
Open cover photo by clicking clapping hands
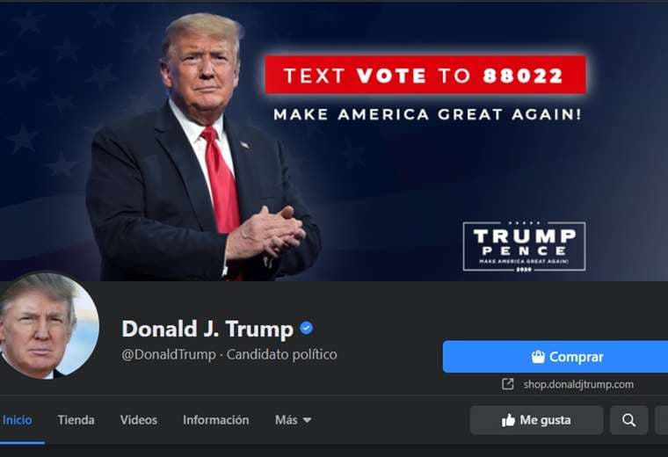265,234
